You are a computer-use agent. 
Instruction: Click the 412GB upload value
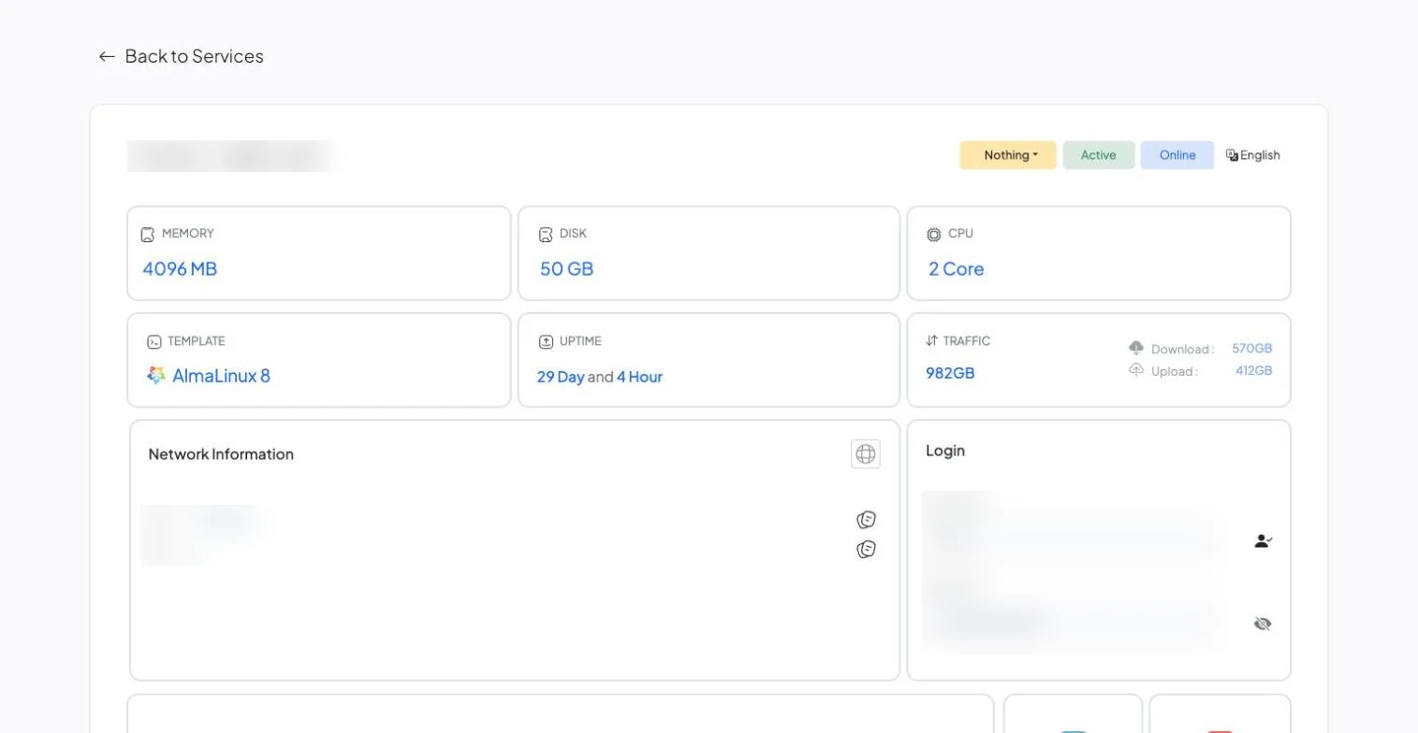1254,370
